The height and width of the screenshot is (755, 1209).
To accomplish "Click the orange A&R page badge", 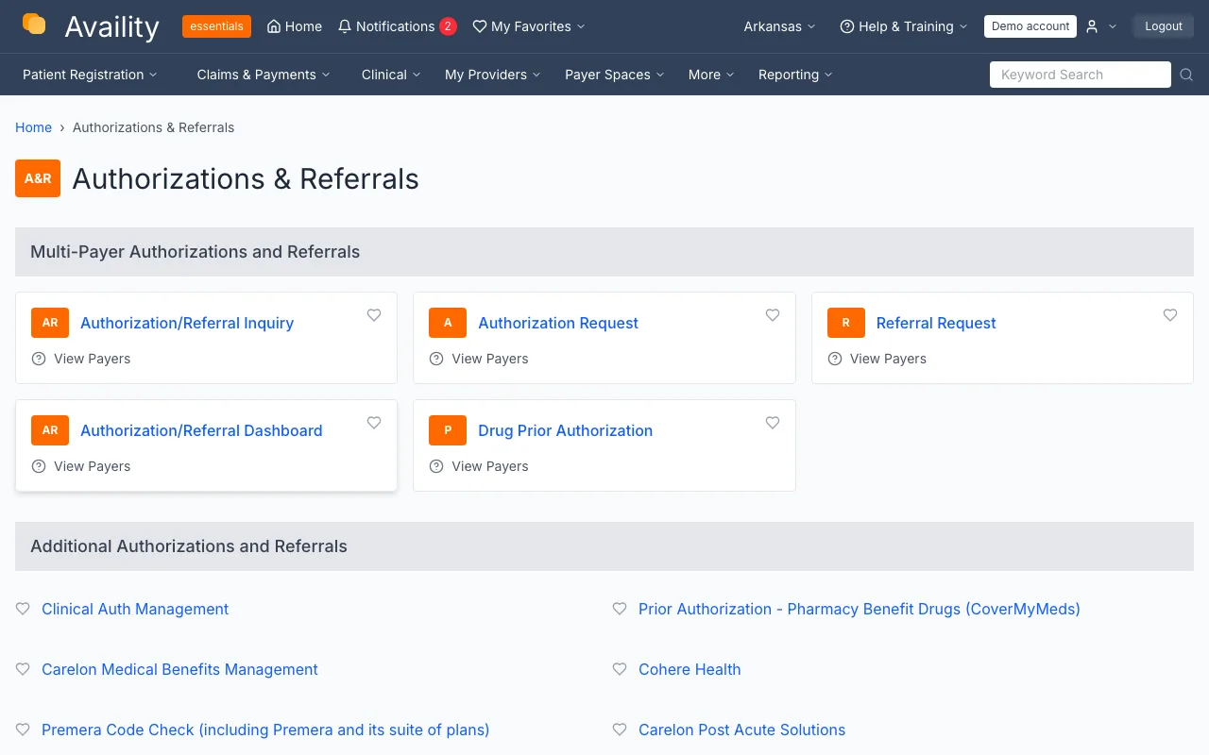I will click(38, 178).
